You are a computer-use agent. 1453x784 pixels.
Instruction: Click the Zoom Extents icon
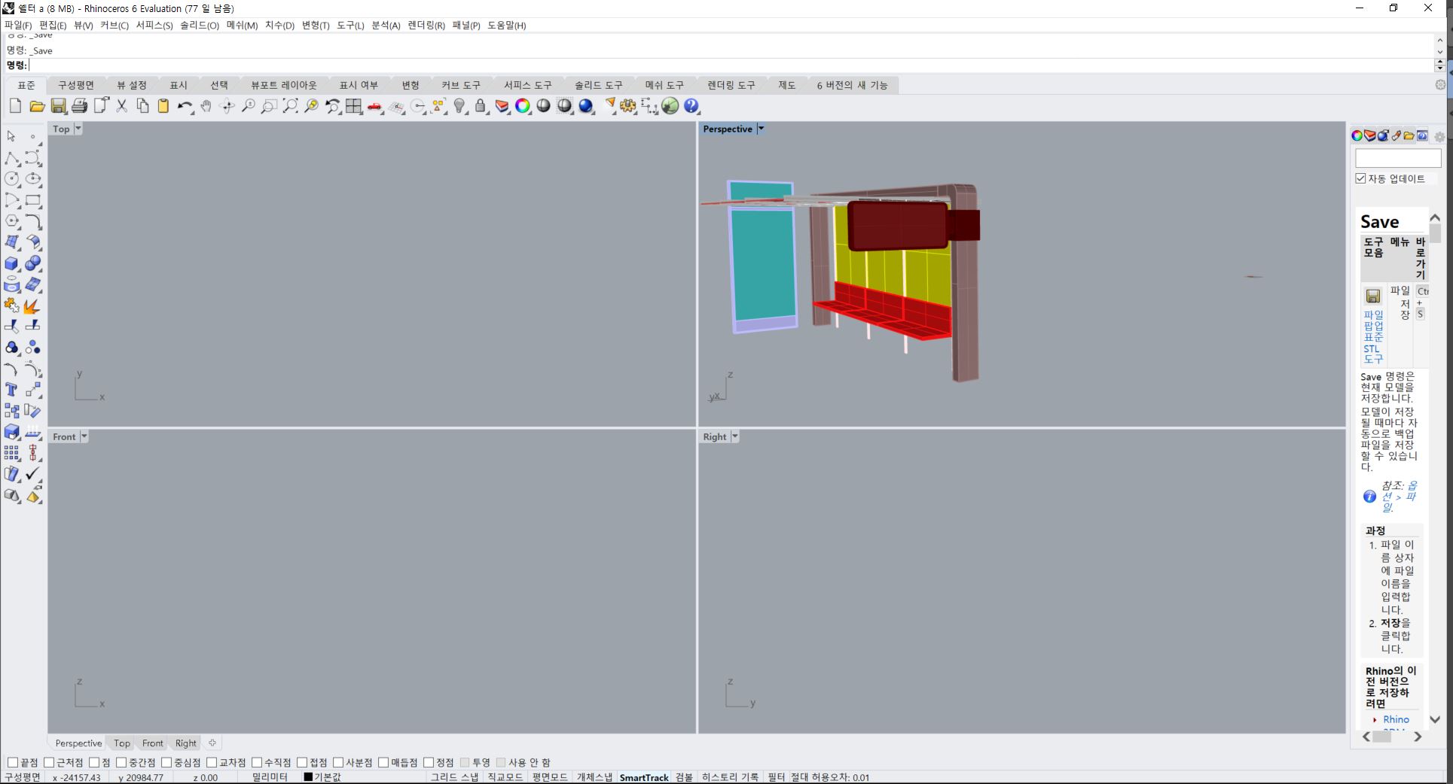click(x=290, y=106)
